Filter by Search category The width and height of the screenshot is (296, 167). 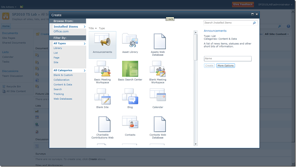[x=58, y=89]
